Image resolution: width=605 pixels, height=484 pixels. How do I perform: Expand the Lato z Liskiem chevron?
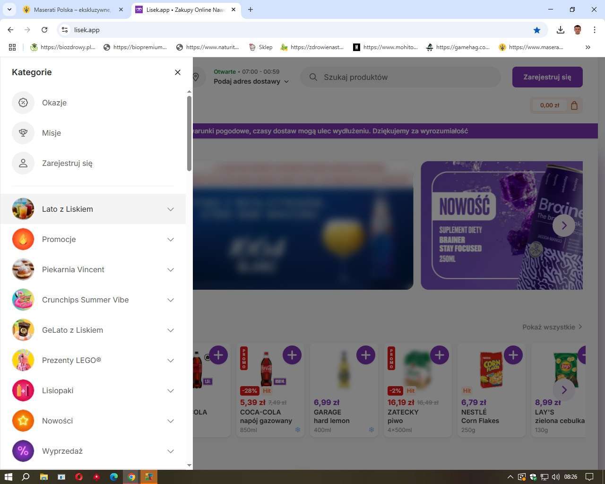pyautogui.click(x=171, y=209)
